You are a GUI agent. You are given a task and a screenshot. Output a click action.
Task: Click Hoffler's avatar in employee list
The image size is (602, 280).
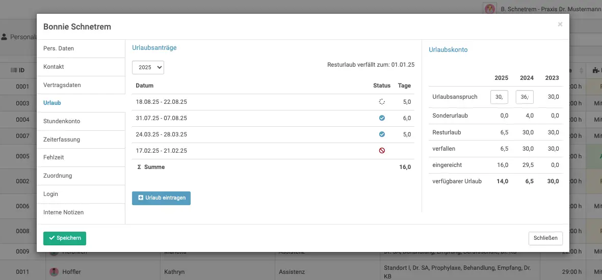[x=54, y=272]
